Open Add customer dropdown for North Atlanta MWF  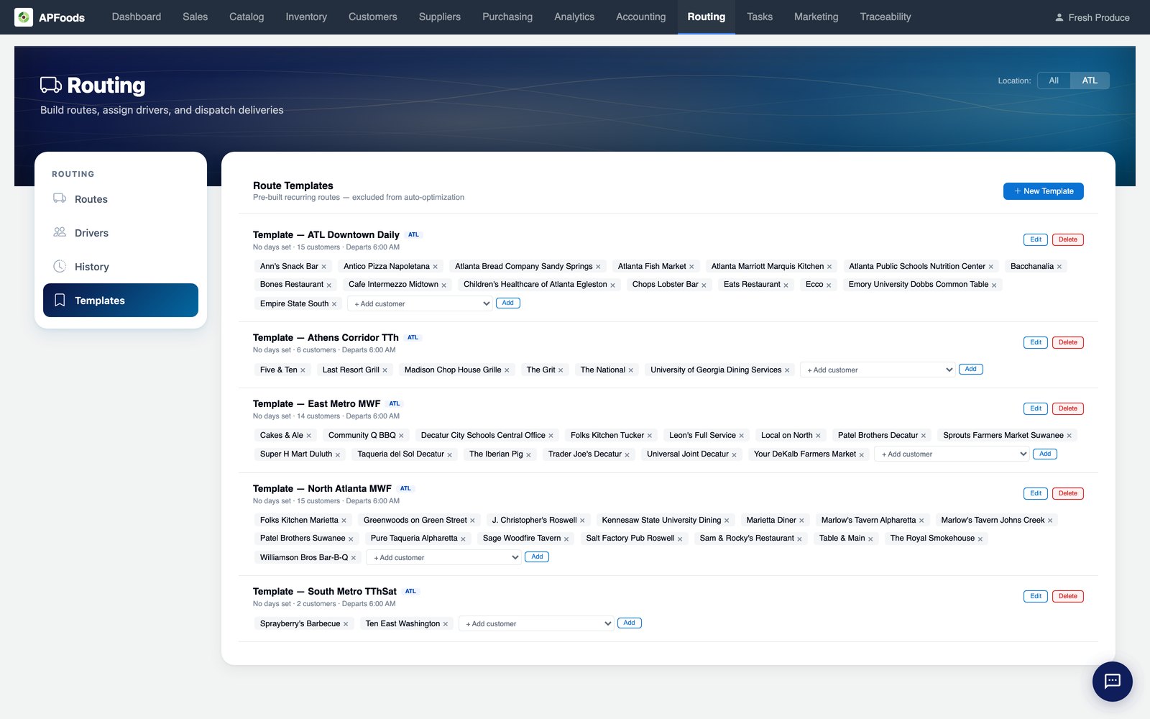pyautogui.click(x=443, y=557)
